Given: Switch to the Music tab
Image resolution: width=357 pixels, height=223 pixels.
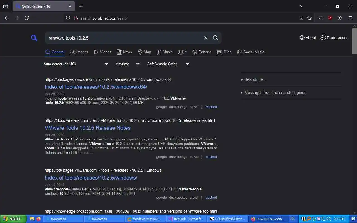Looking at the screenshot, I should [165, 52].
